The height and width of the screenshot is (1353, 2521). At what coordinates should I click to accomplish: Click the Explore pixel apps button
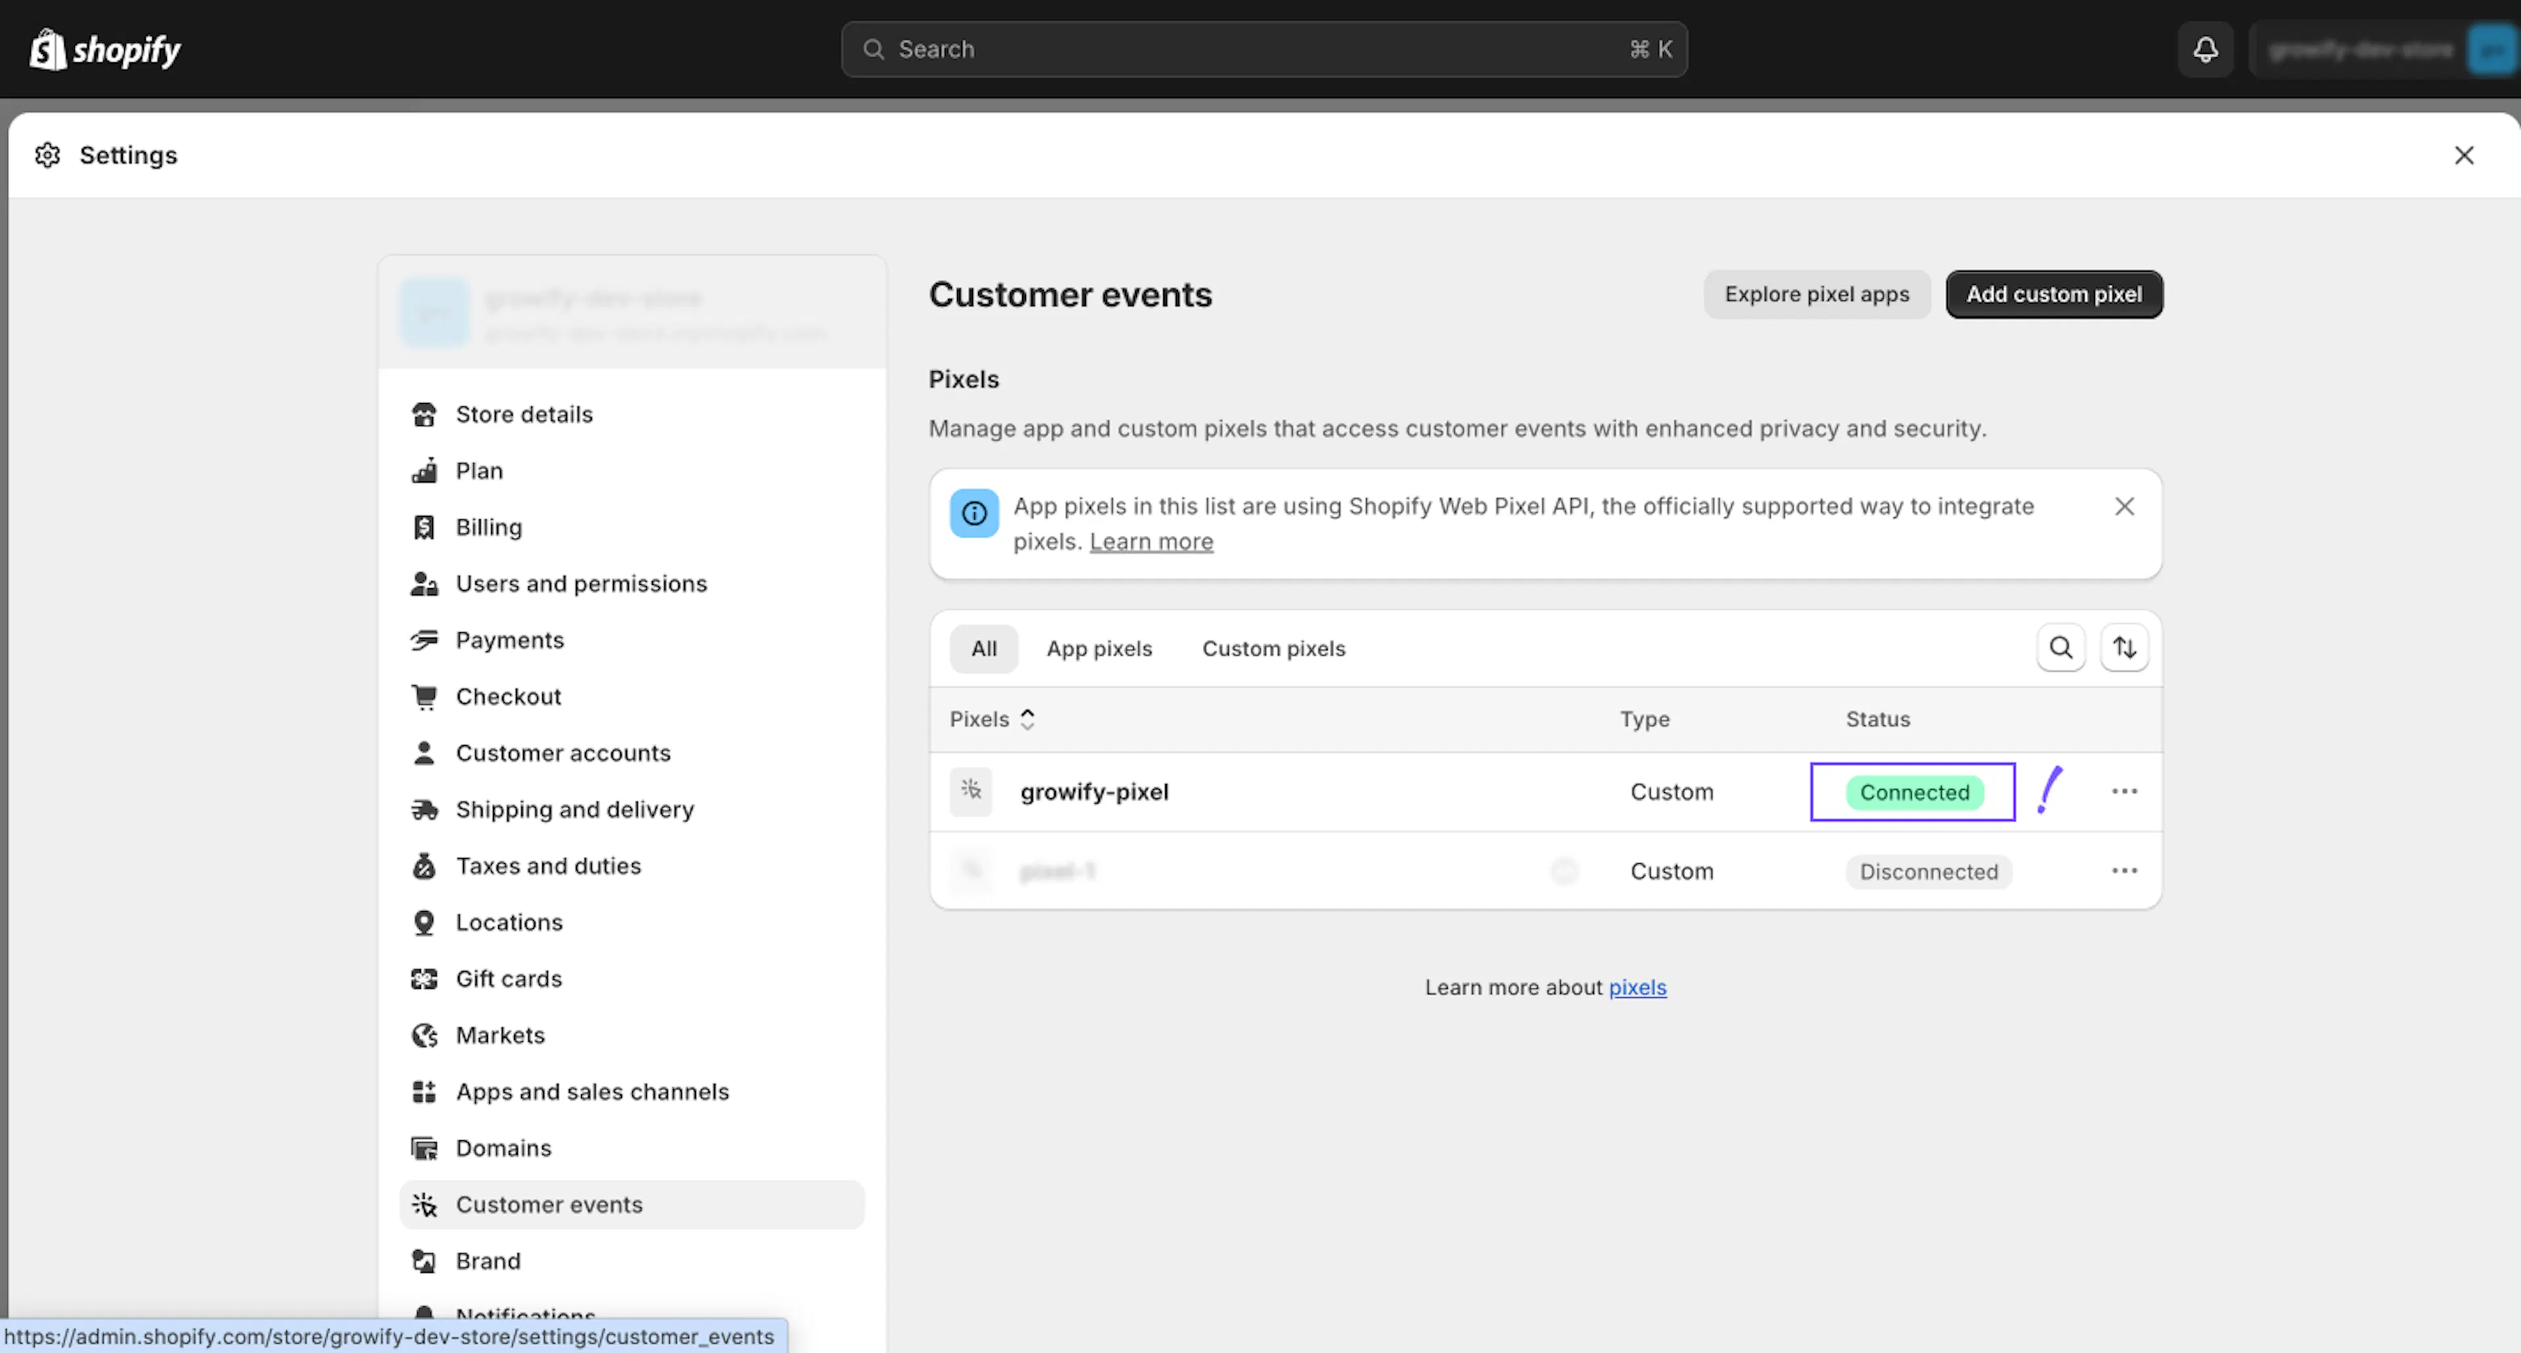click(x=1817, y=295)
